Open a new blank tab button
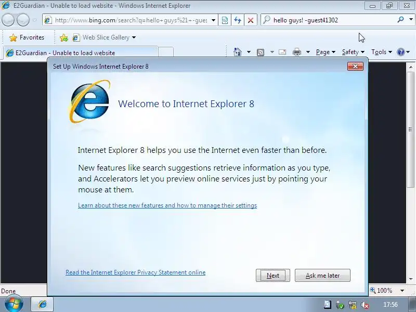The width and height of the screenshot is (416, 312). click(166, 53)
